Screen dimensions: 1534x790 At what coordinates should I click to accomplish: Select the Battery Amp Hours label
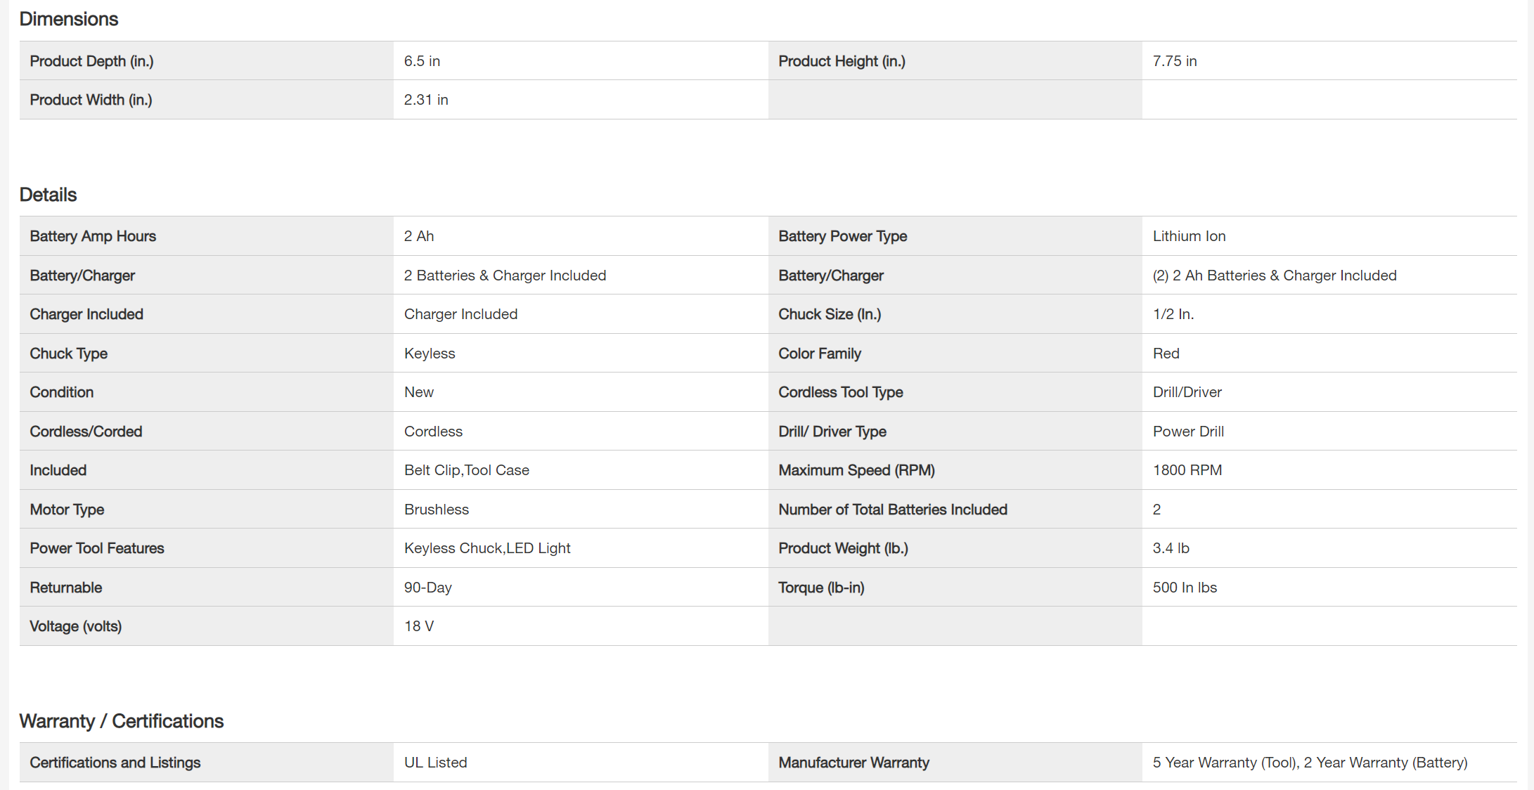click(x=93, y=236)
